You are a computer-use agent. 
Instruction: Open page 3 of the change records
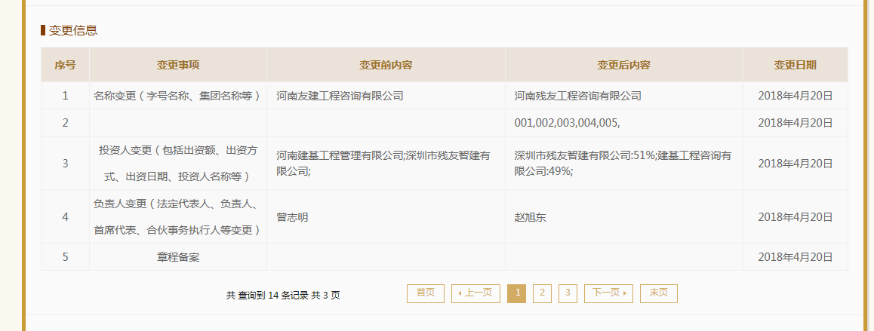[x=568, y=293]
